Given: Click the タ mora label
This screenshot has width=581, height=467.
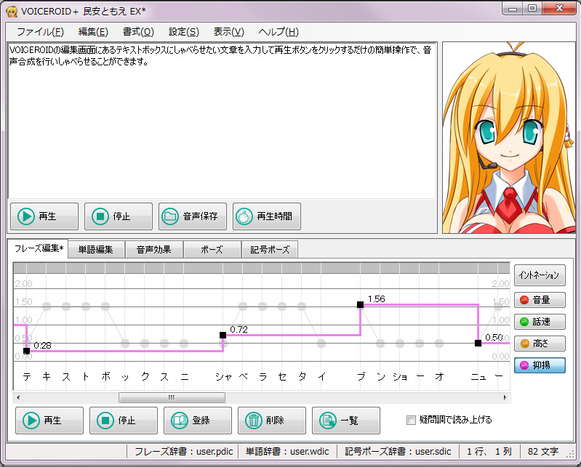Looking at the screenshot, I should (x=302, y=376).
